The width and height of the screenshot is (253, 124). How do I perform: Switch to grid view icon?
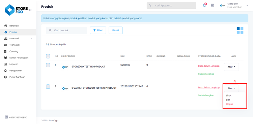click(240, 30)
